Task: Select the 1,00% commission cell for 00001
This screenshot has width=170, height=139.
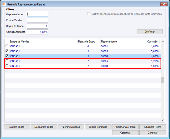Action: point(155,46)
